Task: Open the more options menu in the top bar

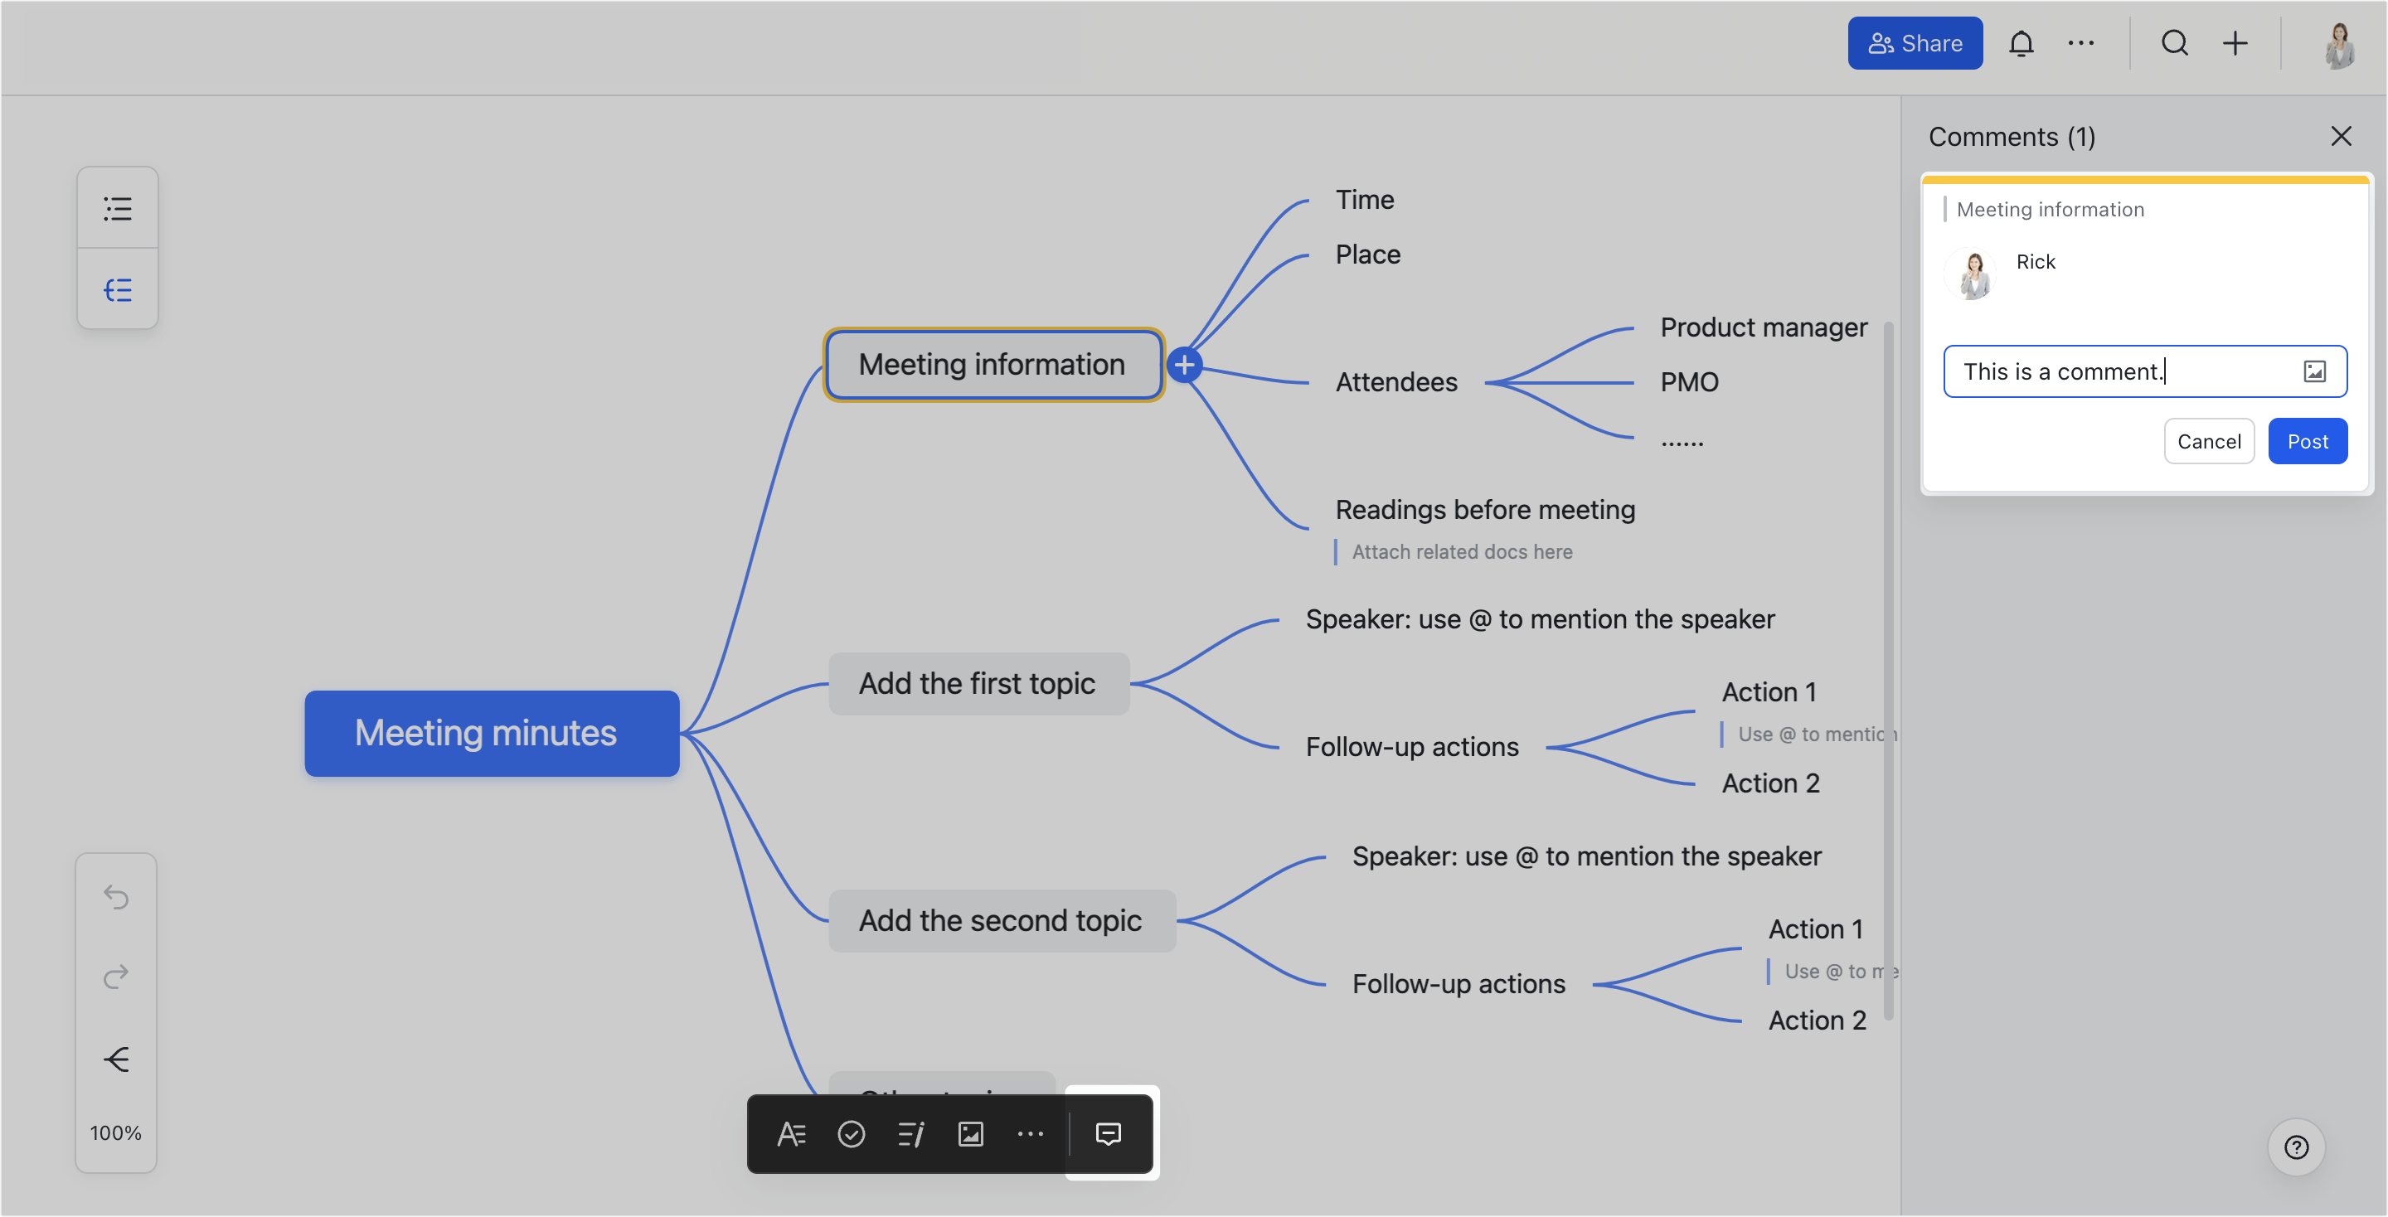Action: coord(2082,42)
